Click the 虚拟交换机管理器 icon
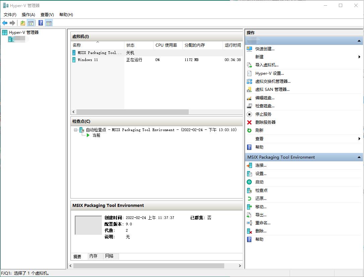The height and width of the screenshot is (277, 364). [x=249, y=81]
